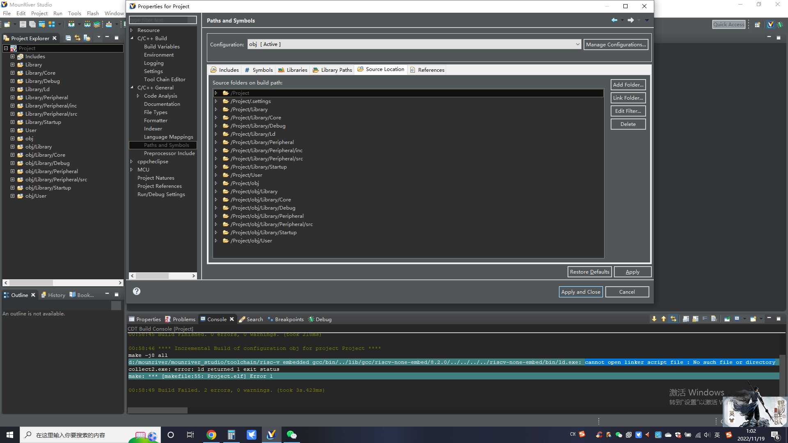Screen dimensions: 788x443
Task: Click the Add Folder... button
Action: tap(628, 85)
